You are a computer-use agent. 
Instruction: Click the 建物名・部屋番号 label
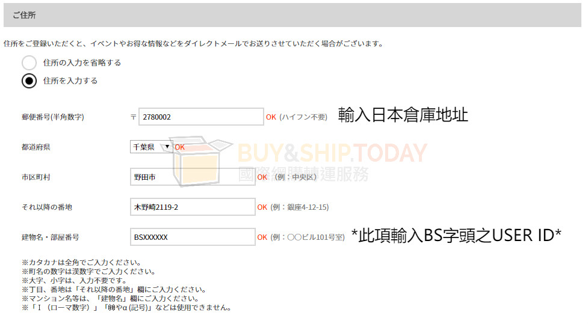pos(51,237)
